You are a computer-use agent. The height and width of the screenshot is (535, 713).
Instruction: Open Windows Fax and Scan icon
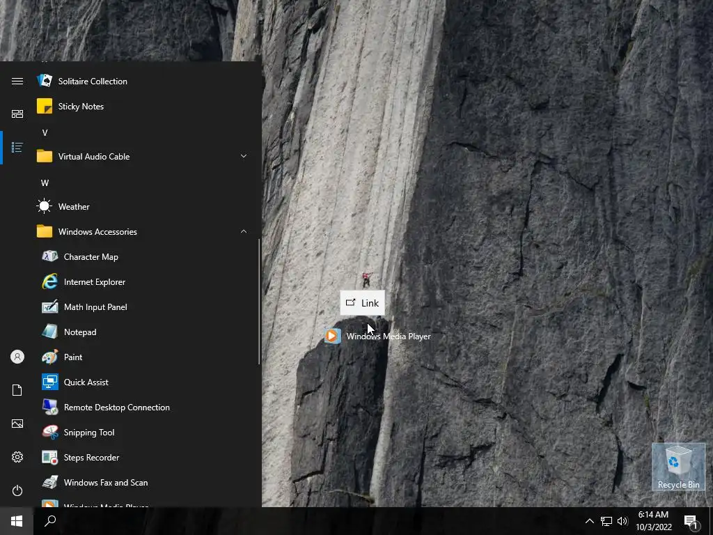[50, 482]
